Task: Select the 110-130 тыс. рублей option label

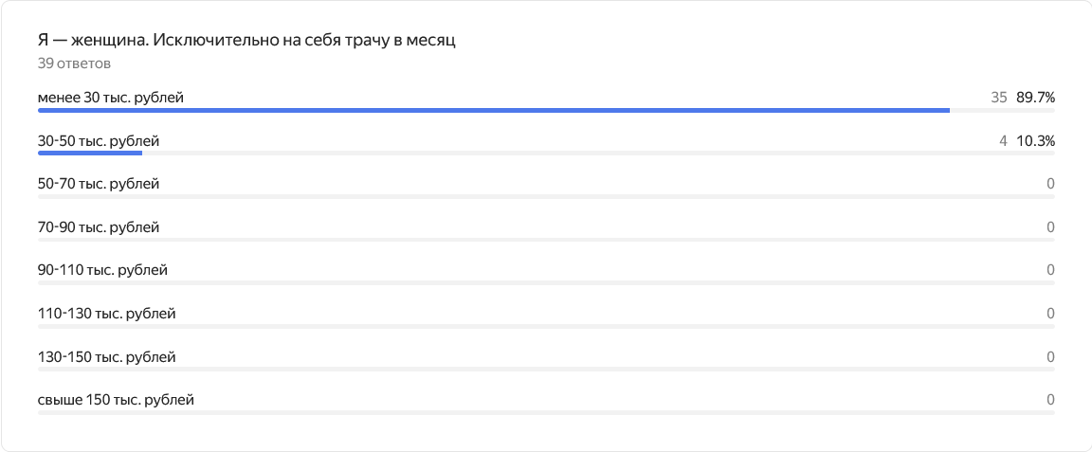Action: [x=106, y=314]
